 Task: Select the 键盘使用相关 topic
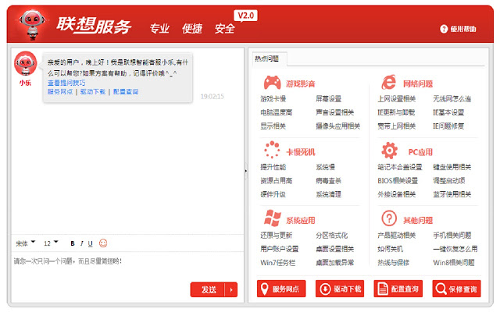pos(452,167)
